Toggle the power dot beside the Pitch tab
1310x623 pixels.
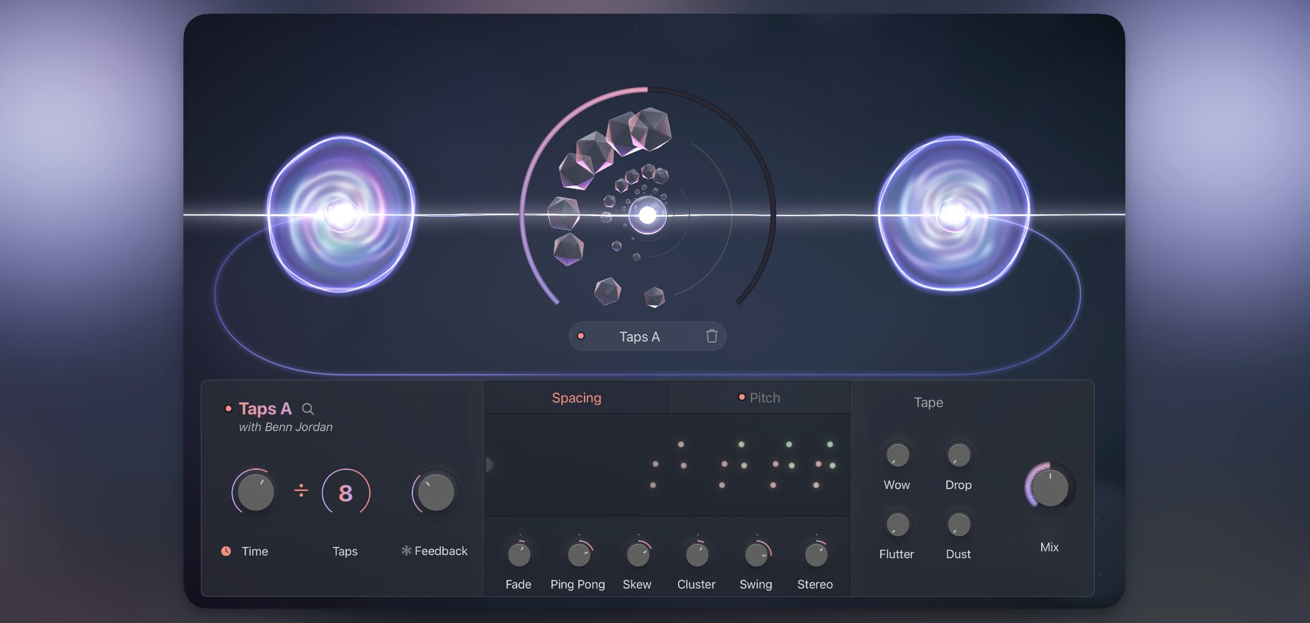(x=742, y=397)
